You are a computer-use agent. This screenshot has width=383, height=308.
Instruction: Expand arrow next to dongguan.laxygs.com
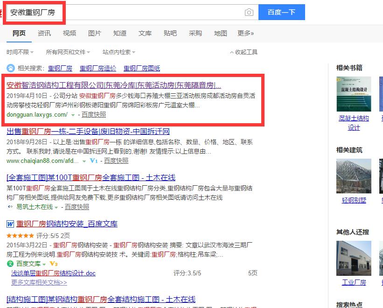click(x=73, y=115)
